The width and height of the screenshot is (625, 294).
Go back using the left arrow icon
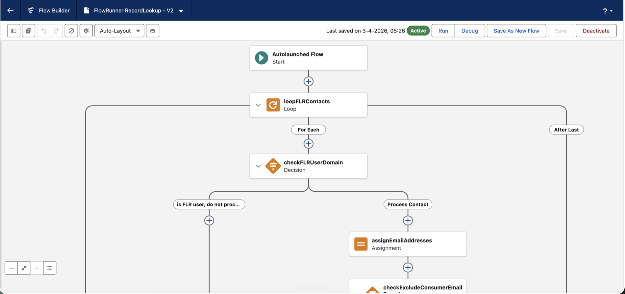11,10
